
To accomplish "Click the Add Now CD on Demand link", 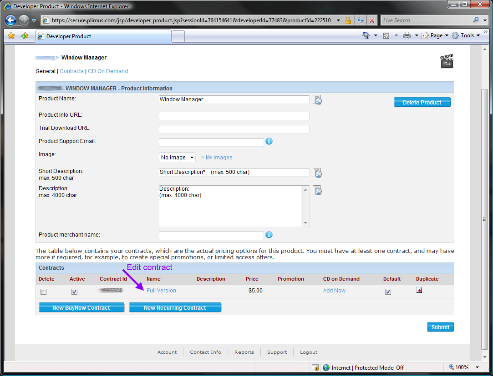I will pyautogui.click(x=334, y=290).
